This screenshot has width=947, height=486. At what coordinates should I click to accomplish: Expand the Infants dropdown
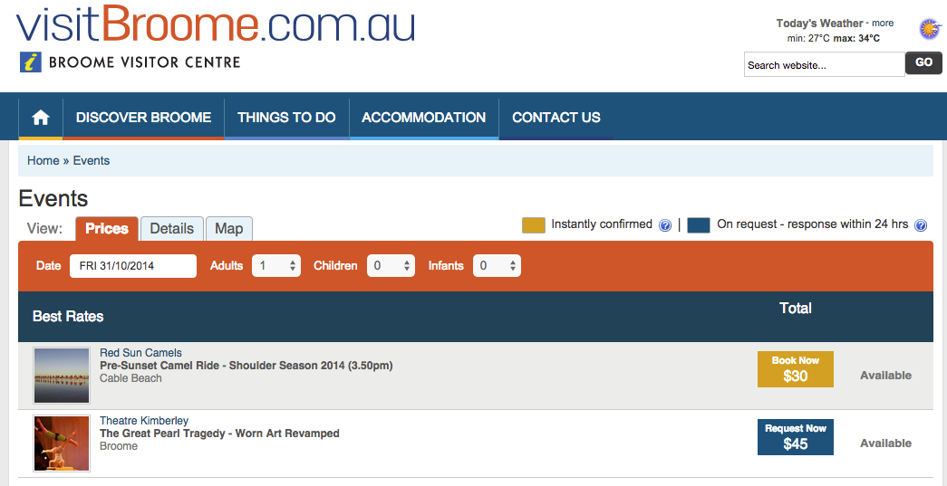(497, 266)
